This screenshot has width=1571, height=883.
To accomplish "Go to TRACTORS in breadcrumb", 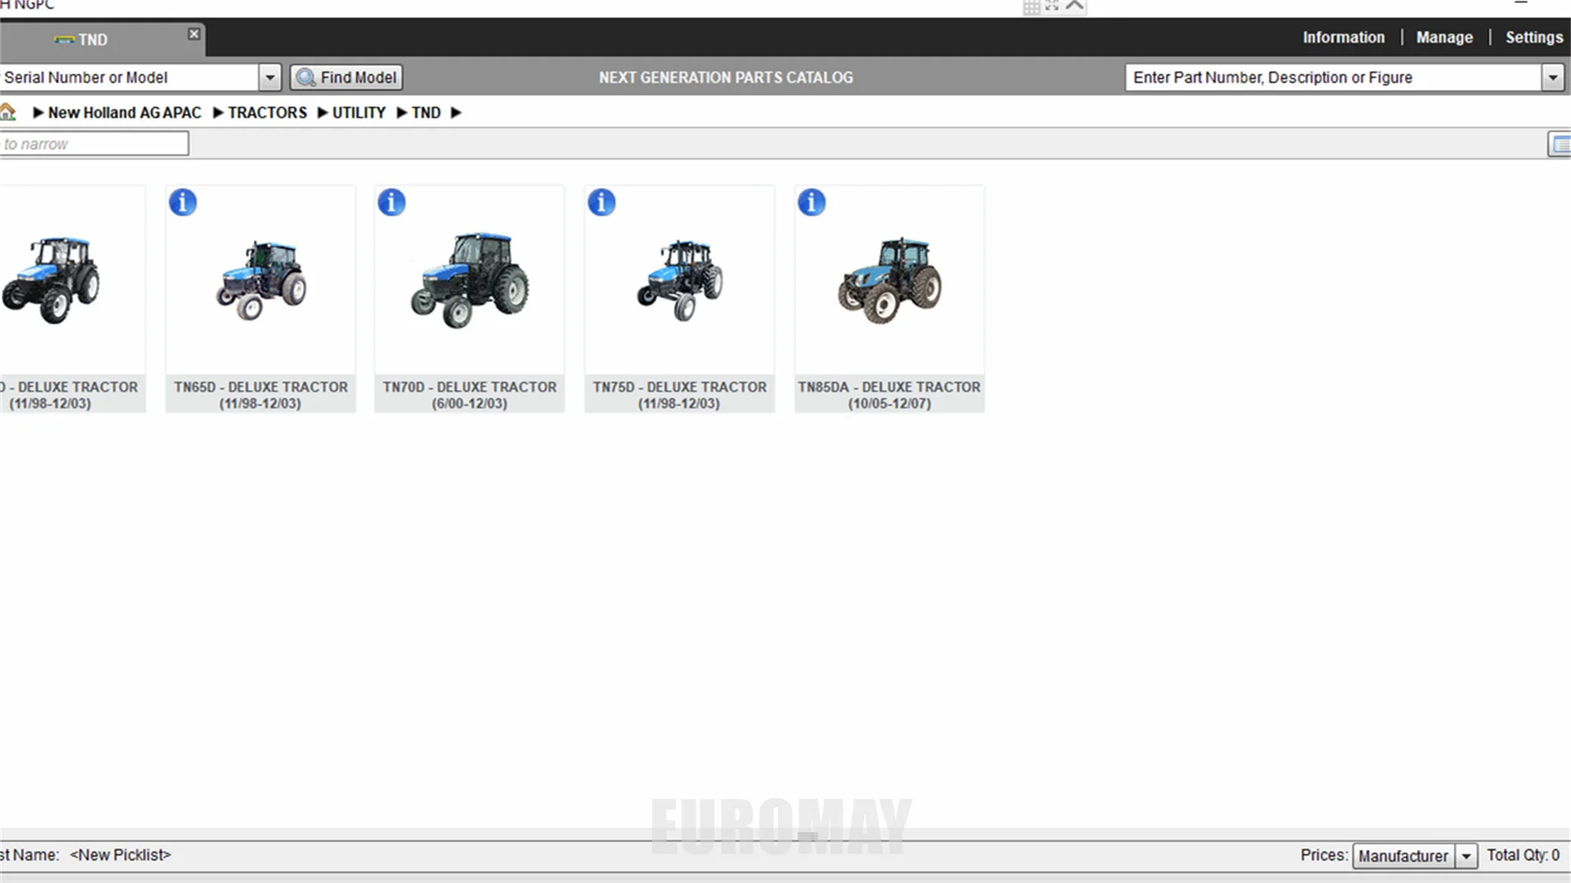I will 267,113.
